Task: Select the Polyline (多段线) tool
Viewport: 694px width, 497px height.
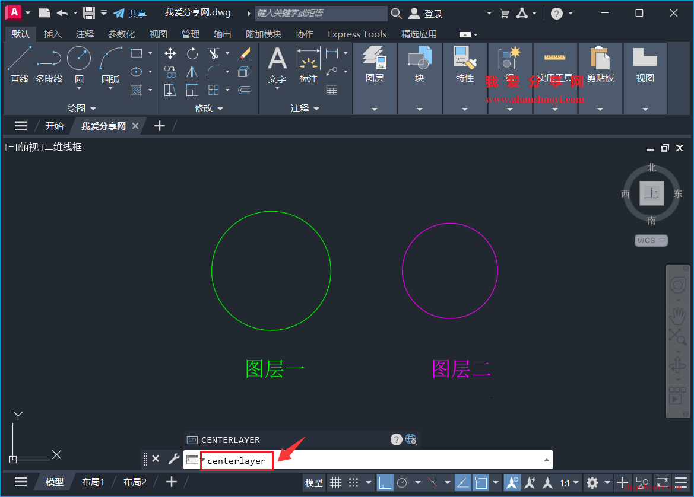Action: [49, 65]
